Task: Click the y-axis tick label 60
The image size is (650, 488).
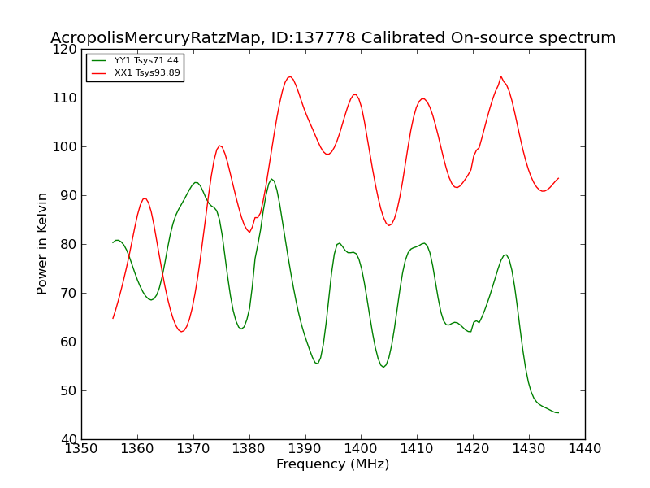Action: [68, 342]
